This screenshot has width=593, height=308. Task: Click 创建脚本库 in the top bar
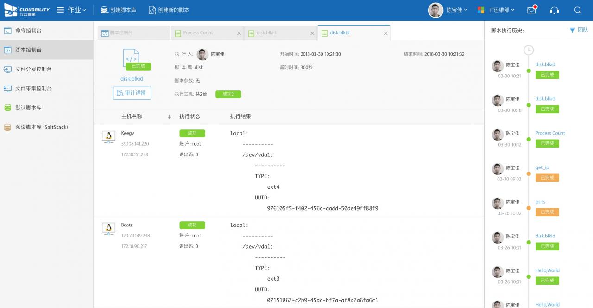118,10
